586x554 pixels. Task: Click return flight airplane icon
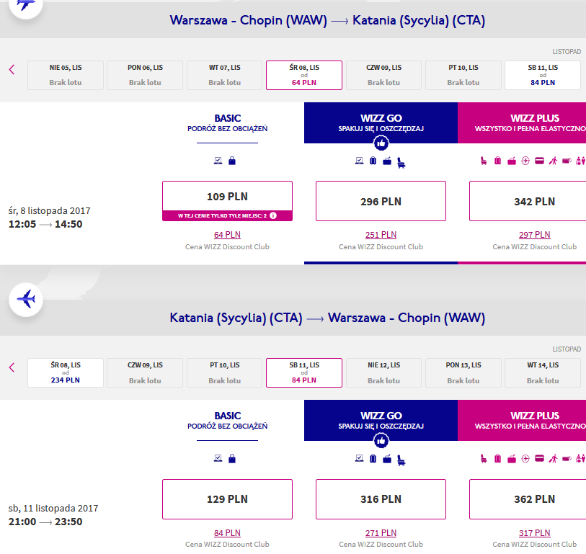pos(26,300)
